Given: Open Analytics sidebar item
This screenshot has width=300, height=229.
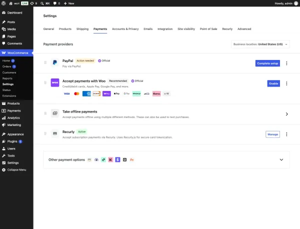Looking at the screenshot, I should coord(13,118).
